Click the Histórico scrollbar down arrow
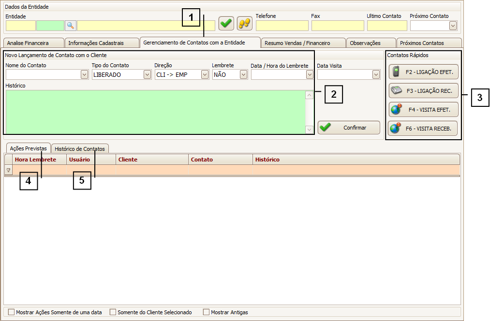Screen dimensions: 490x321 309,130
